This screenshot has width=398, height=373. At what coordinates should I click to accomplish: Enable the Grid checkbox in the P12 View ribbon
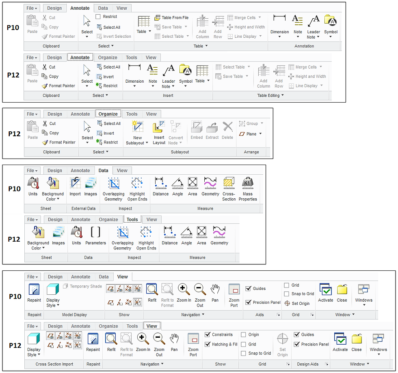243,344
